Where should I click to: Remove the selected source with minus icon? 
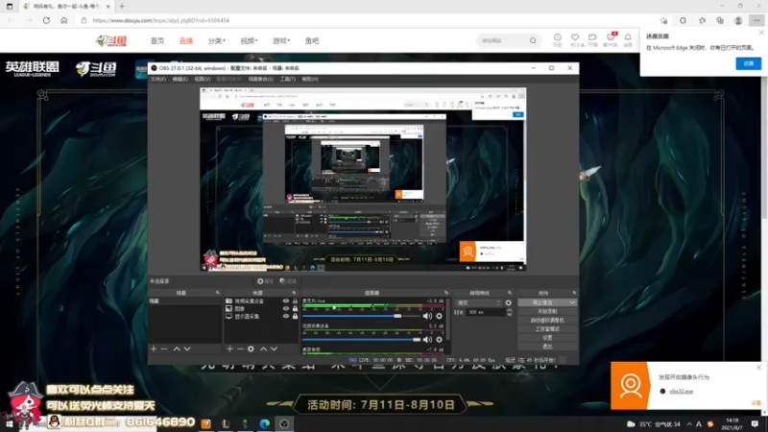[x=240, y=348]
